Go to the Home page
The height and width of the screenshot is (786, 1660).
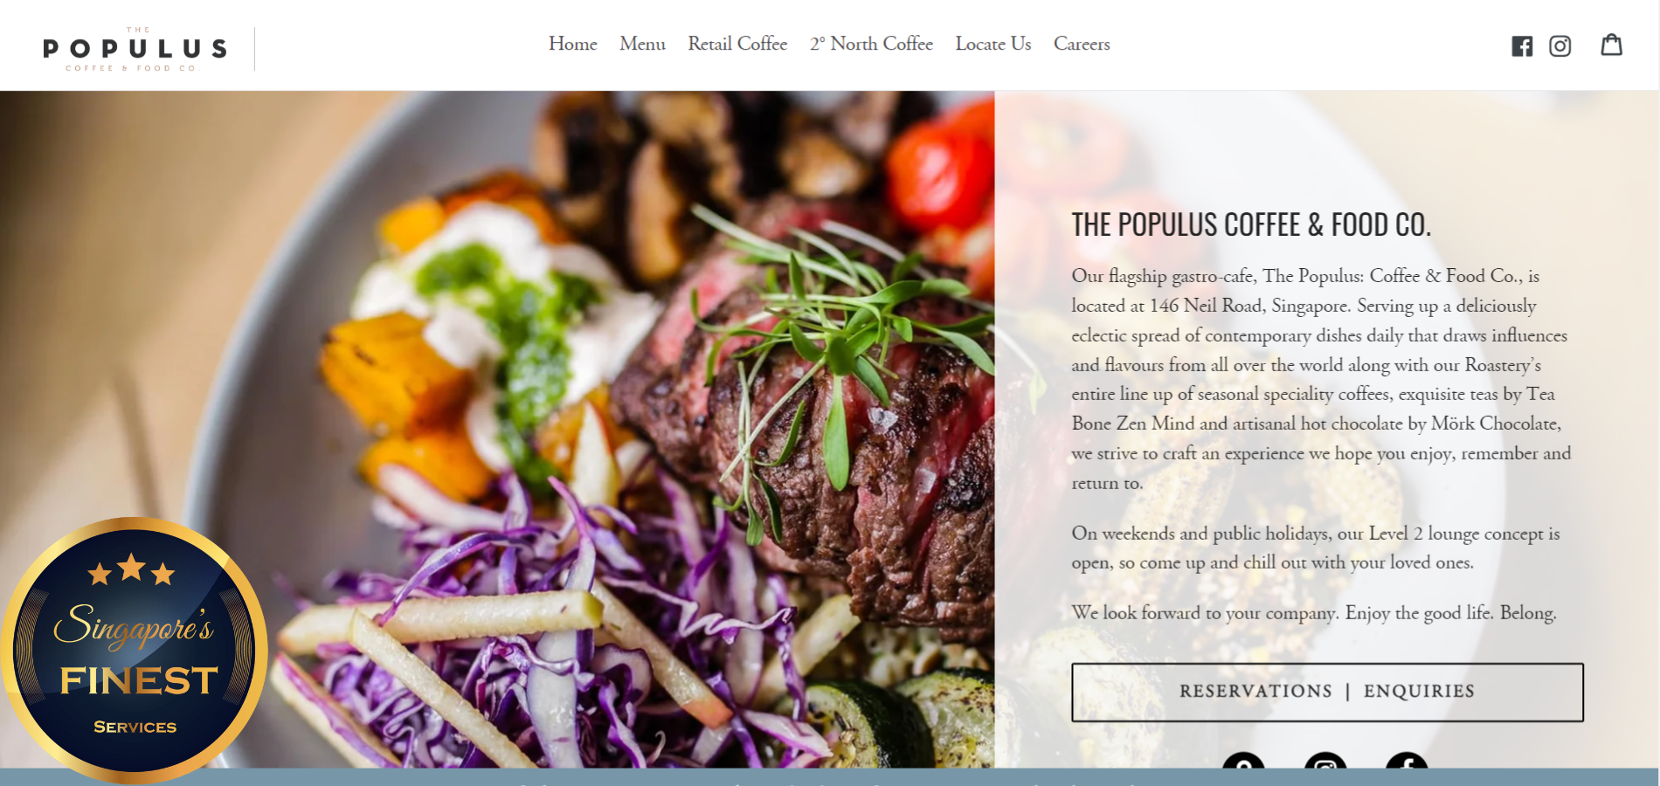coord(573,44)
